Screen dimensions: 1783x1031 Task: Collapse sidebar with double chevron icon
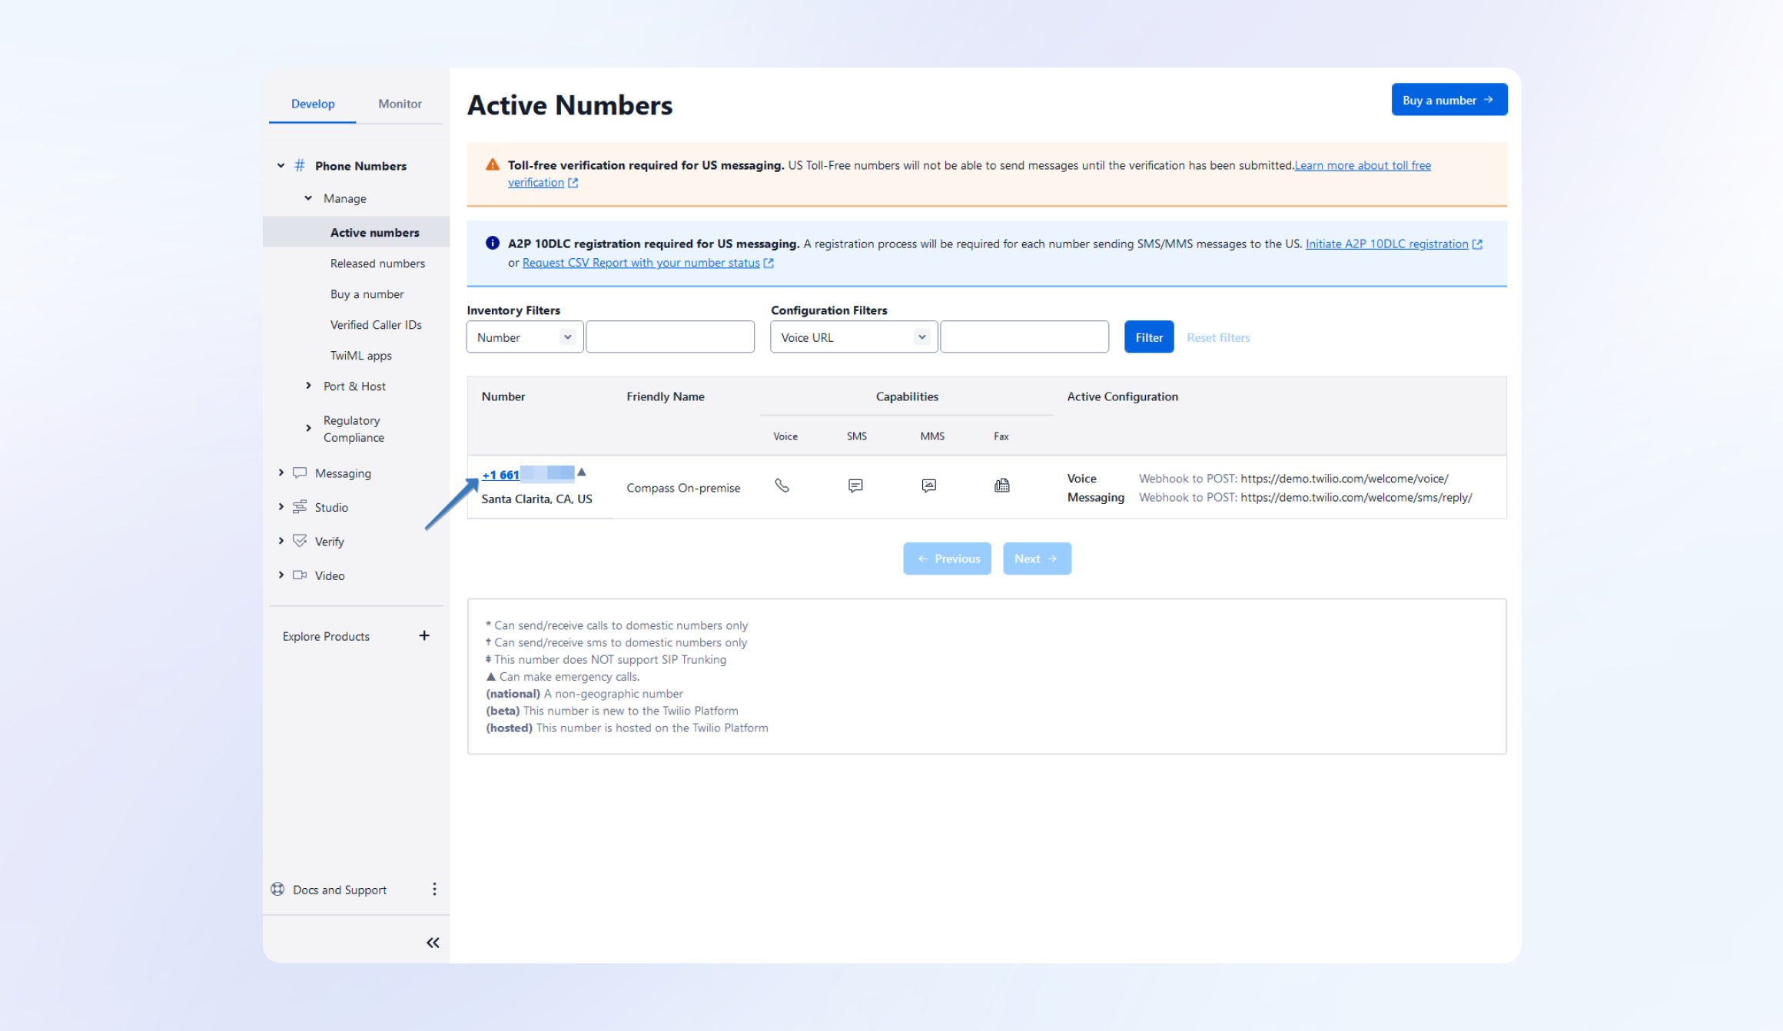tap(433, 943)
